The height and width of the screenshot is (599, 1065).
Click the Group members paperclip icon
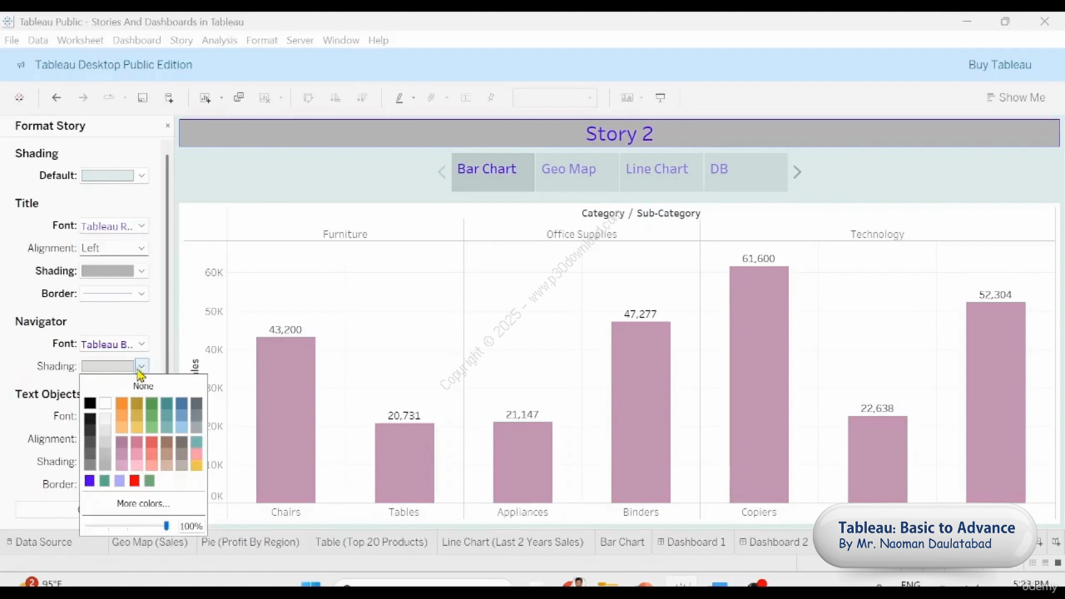pos(431,97)
